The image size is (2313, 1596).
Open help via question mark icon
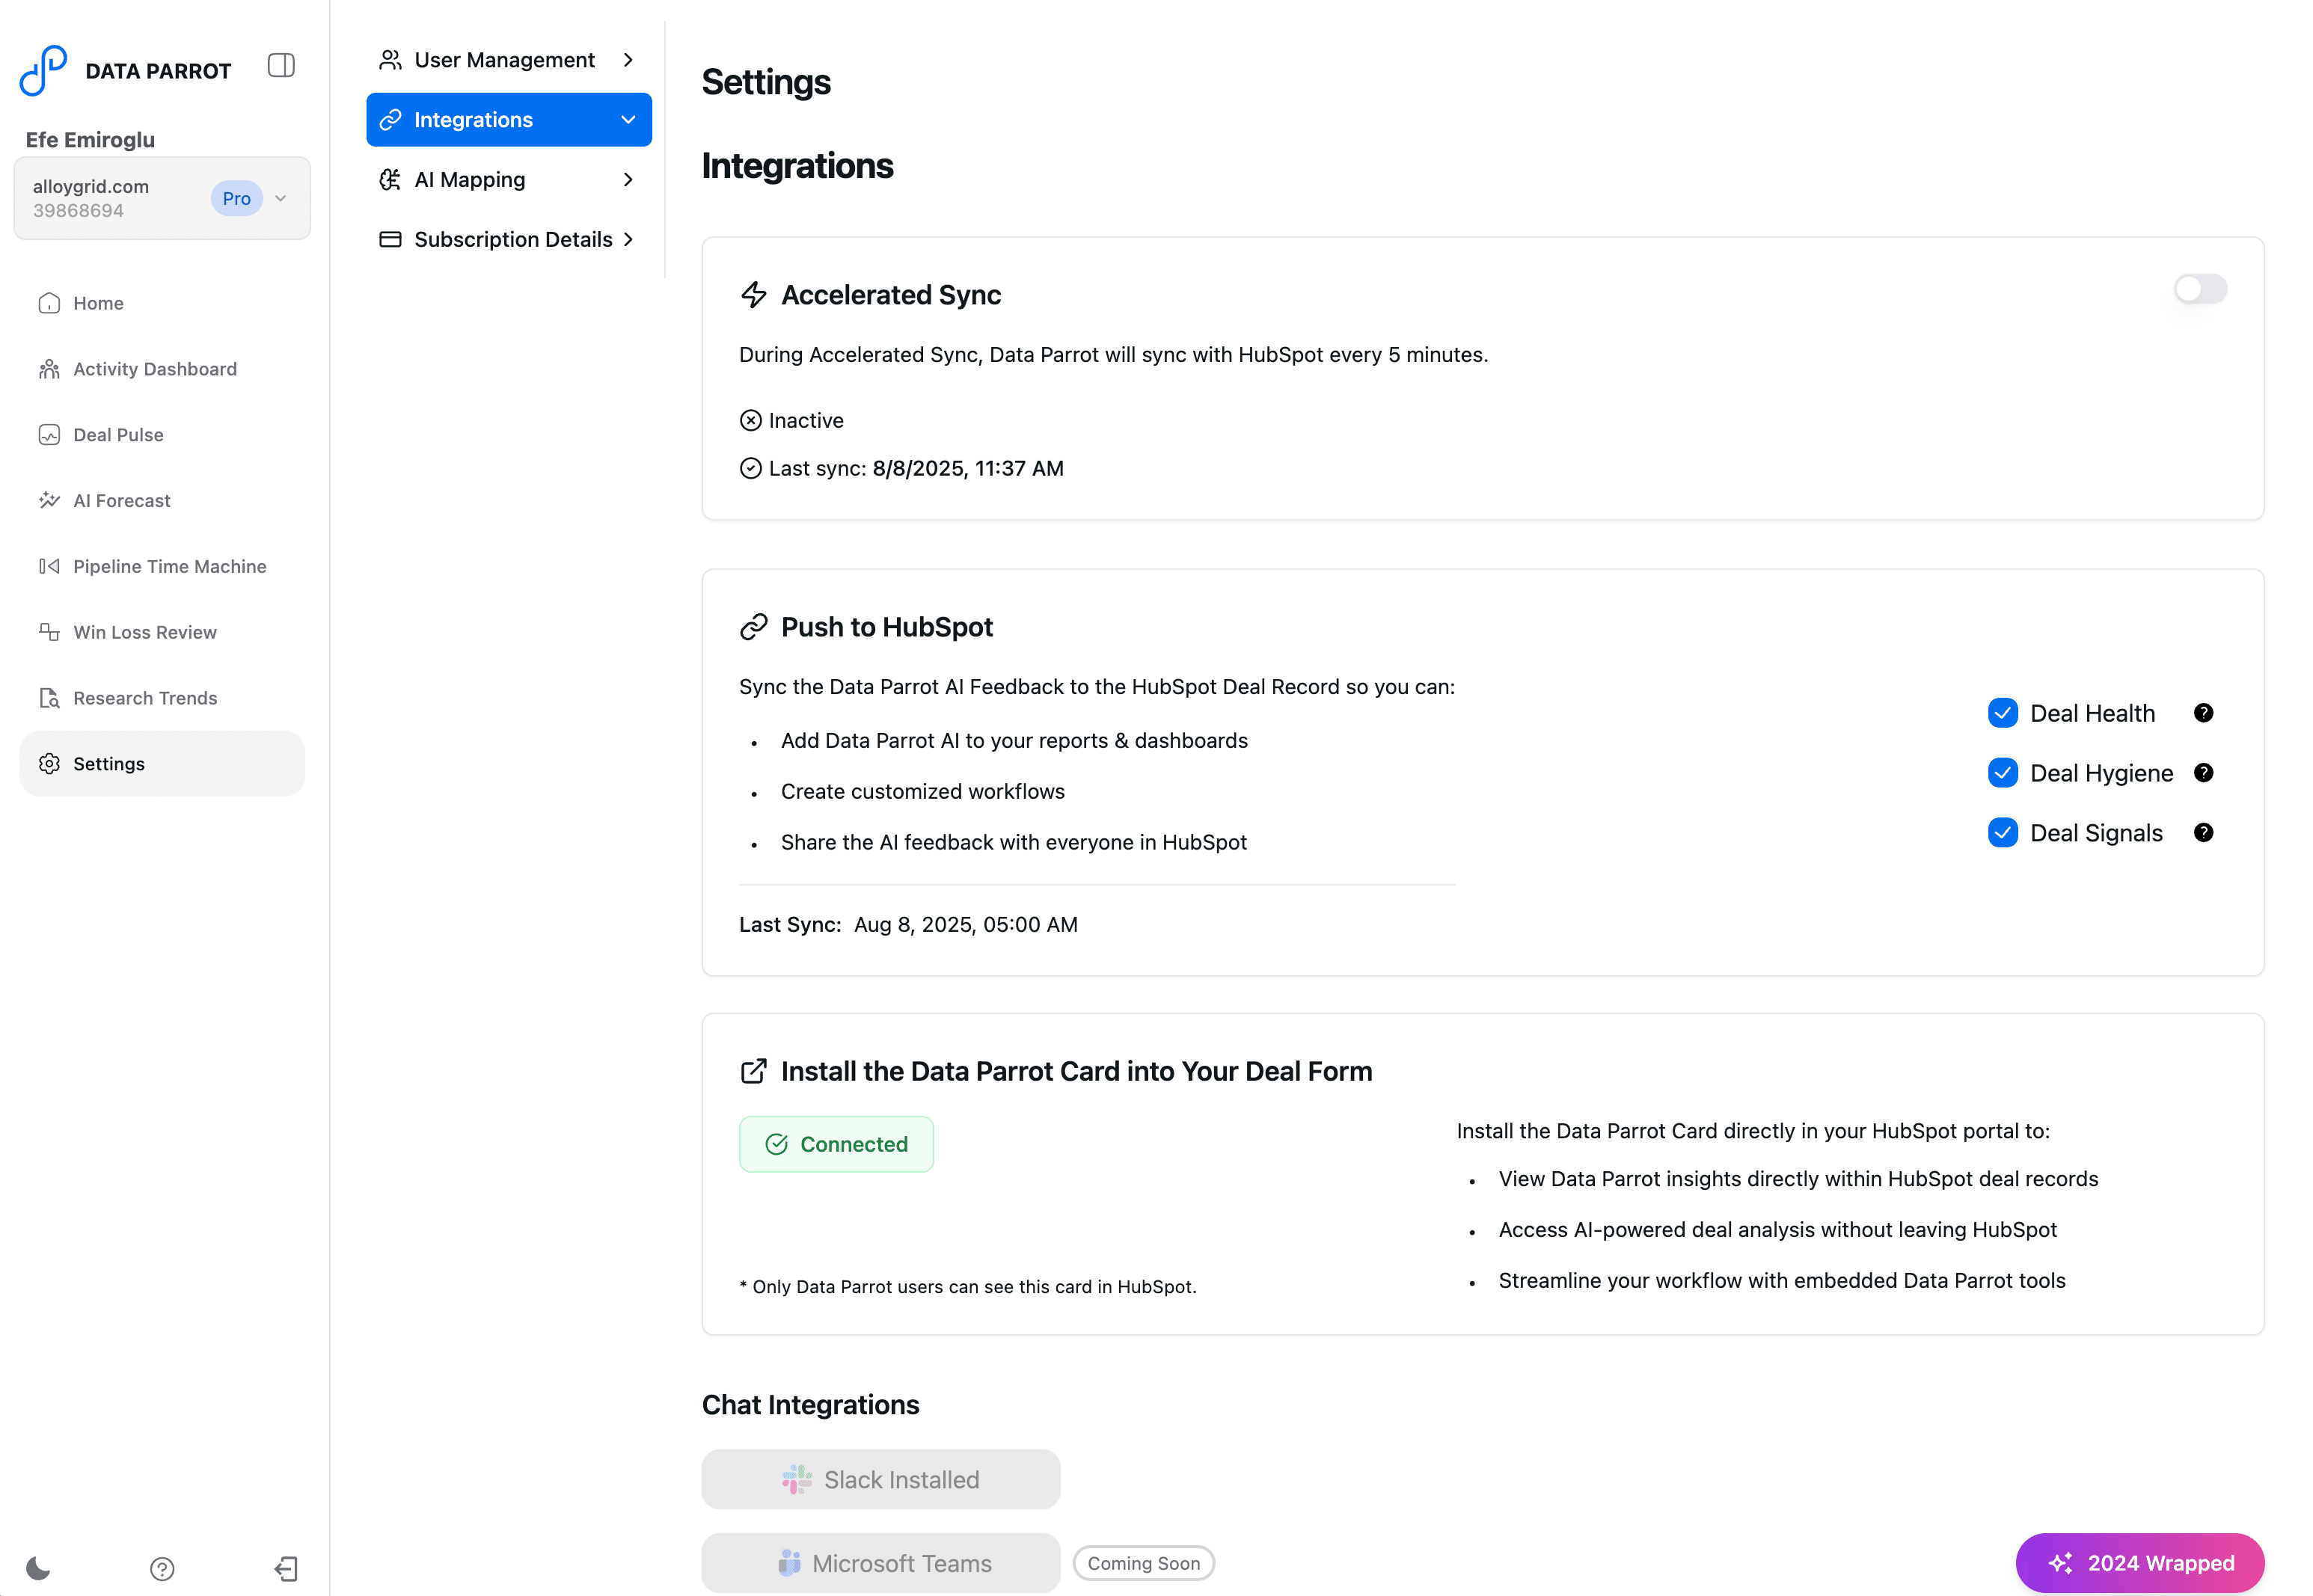(x=162, y=1569)
